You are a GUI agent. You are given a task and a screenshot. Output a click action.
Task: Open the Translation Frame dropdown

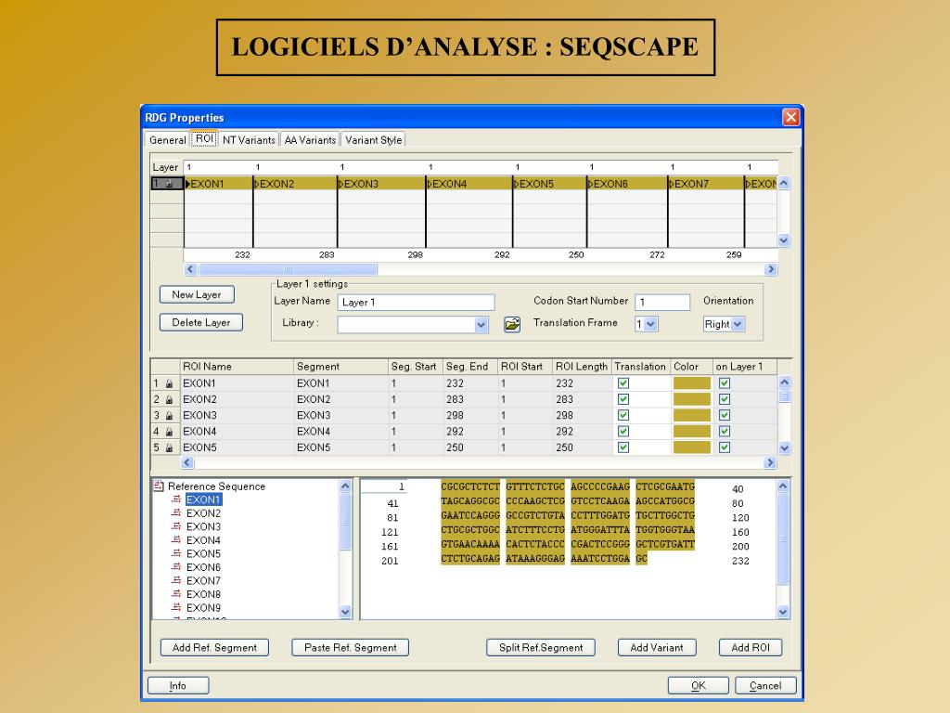click(x=650, y=324)
